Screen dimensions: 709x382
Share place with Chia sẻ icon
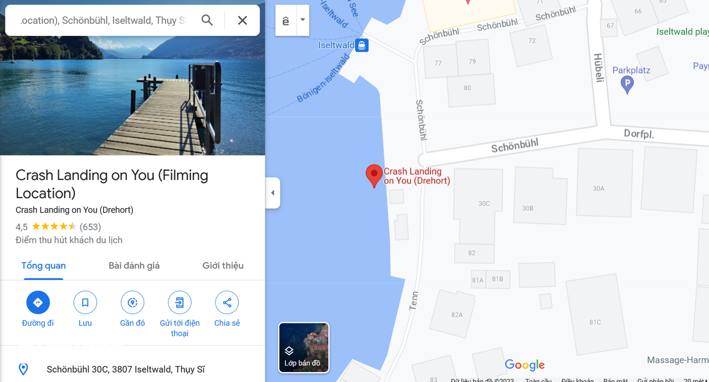click(x=227, y=303)
